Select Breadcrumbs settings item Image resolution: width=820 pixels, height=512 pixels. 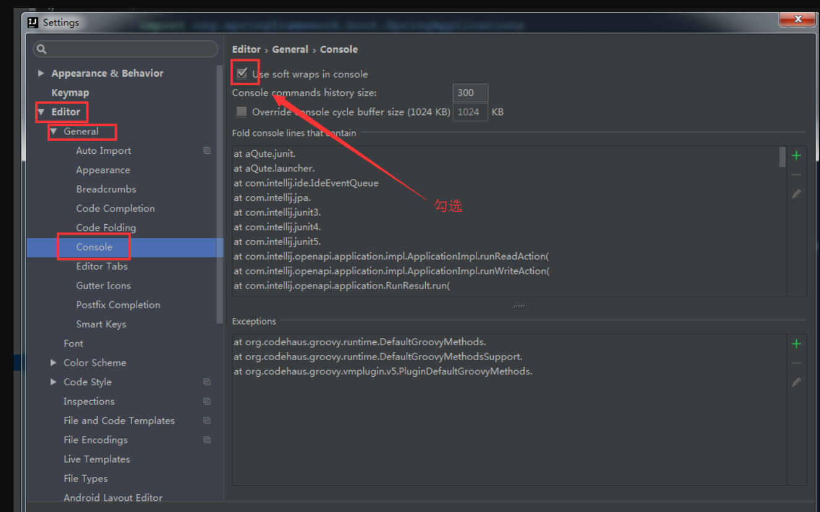[106, 189]
